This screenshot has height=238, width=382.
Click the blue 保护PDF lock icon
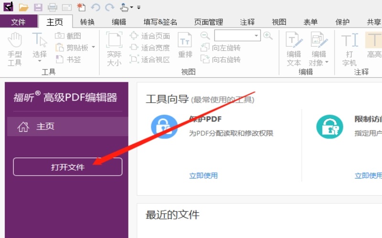(164, 127)
